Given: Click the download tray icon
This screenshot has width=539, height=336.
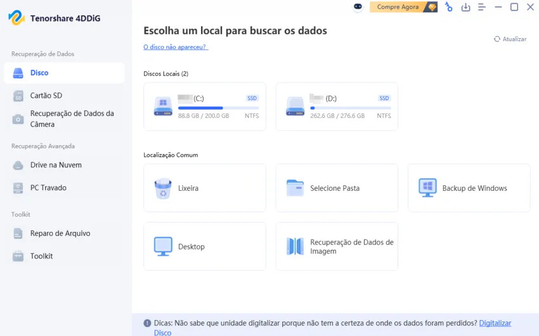Looking at the screenshot, I should (465, 7).
